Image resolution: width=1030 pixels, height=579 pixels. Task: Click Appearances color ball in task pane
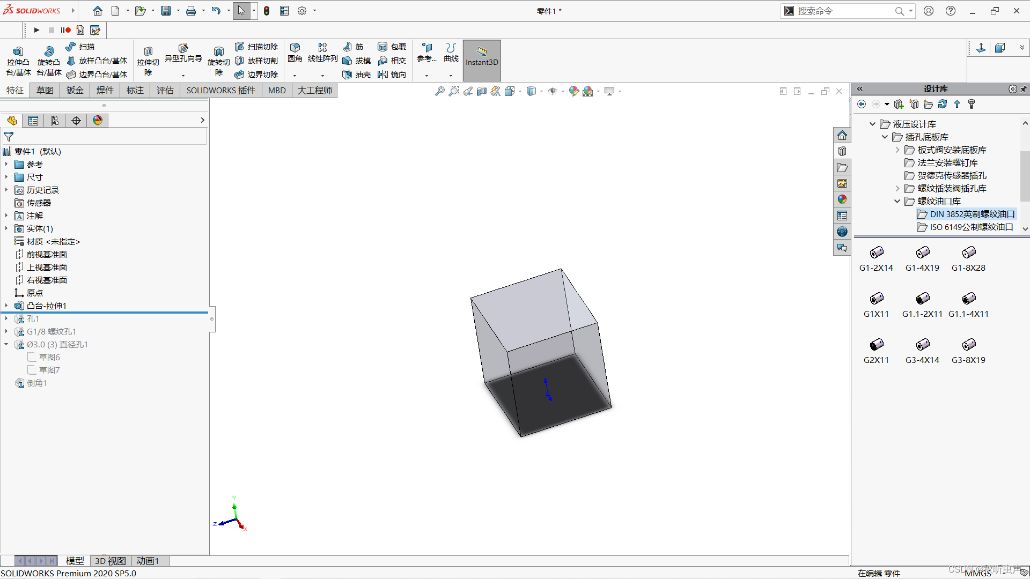point(842,199)
